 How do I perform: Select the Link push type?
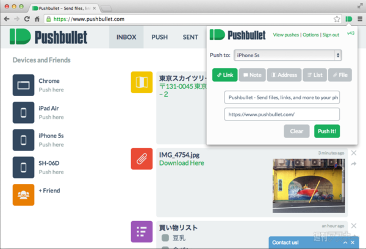pos(224,75)
